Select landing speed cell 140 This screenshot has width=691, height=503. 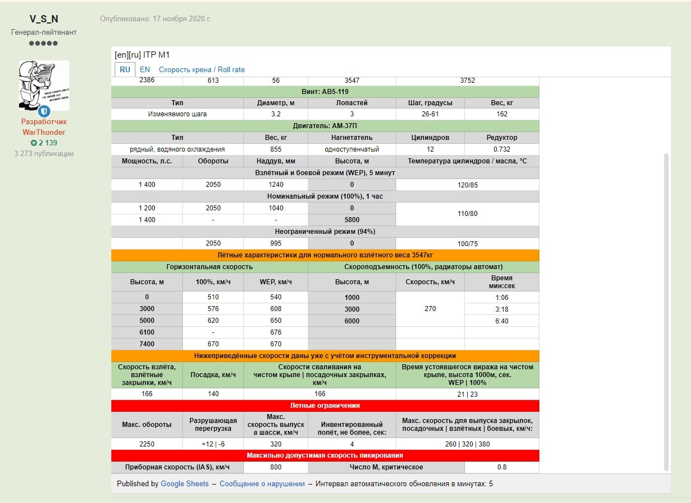point(213,394)
